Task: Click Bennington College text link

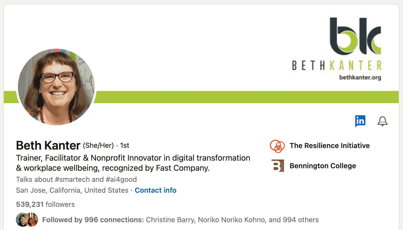Action: tap(323, 166)
